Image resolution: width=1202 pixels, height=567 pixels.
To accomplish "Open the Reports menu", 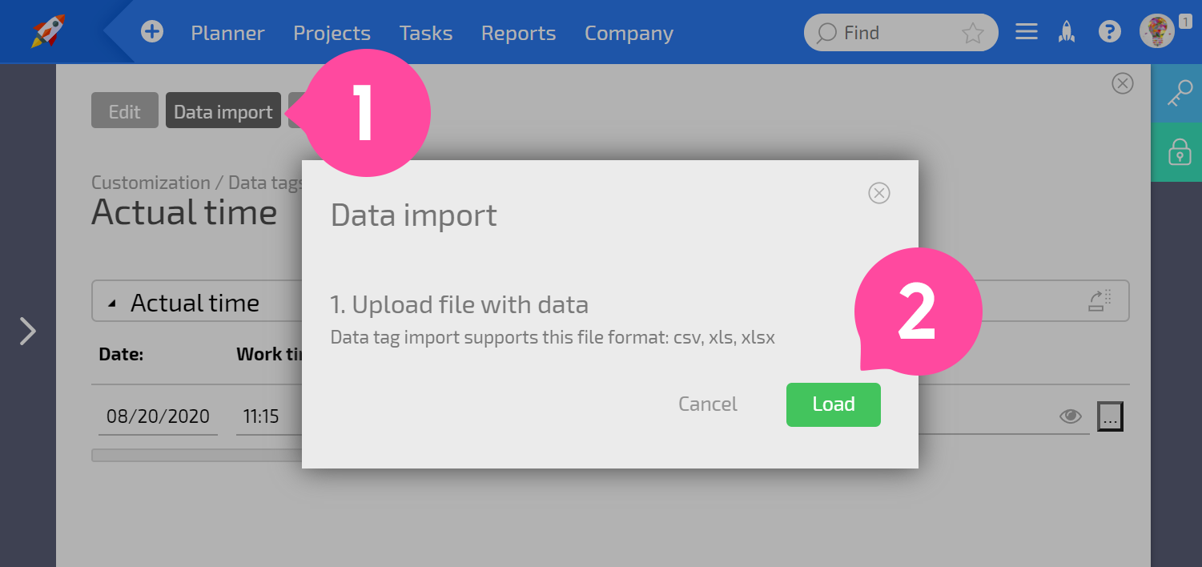I will 518,33.
